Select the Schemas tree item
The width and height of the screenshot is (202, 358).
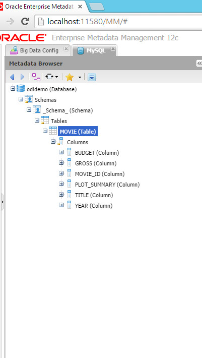(45, 100)
